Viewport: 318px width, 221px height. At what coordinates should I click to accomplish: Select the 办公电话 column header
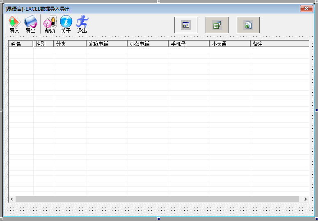pyautogui.click(x=148, y=44)
